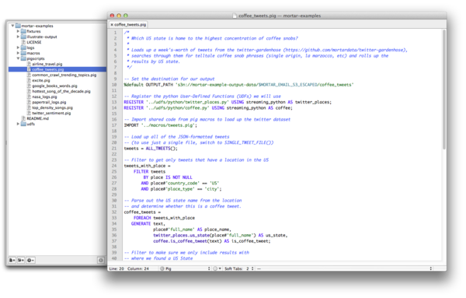
Task: Open the Soft Tabs size dropdown
Action: [239, 268]
